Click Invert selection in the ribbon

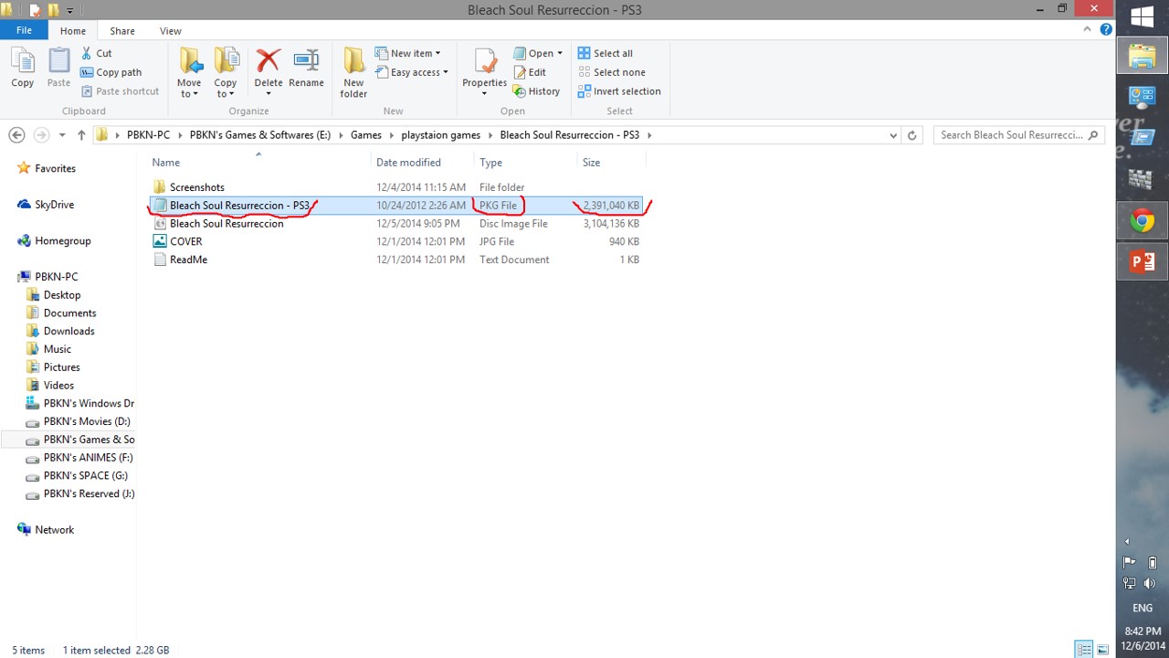pos(618,91)
